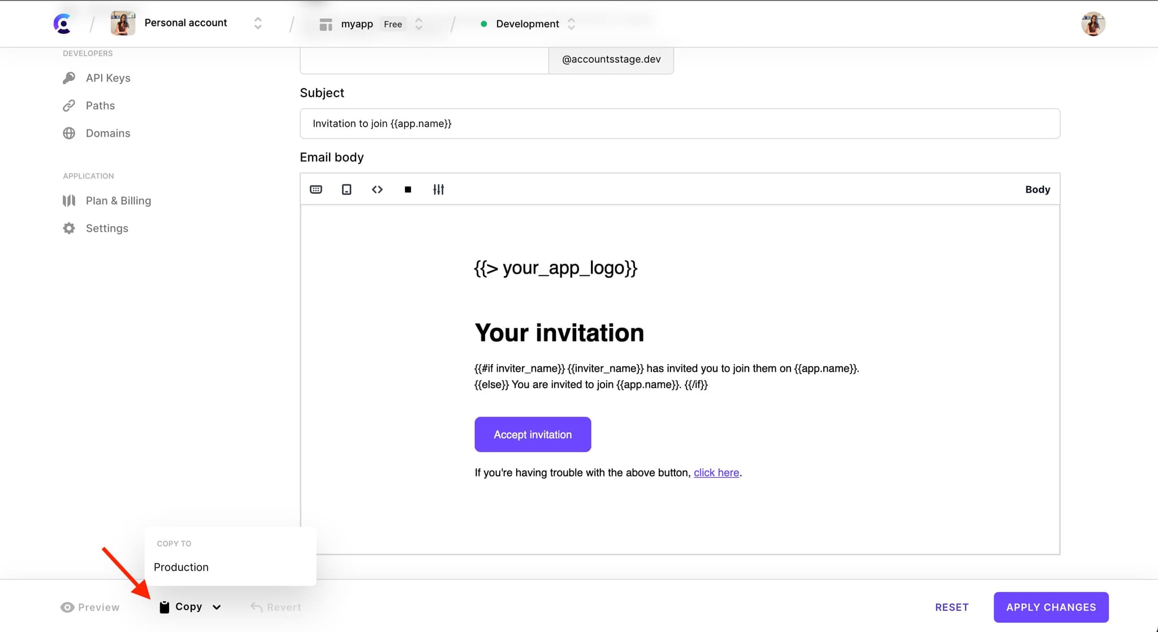This screenshot has width=1158, height=632.
Task: Toggle the Preview mode button
Action: click(x=89, y=607)
